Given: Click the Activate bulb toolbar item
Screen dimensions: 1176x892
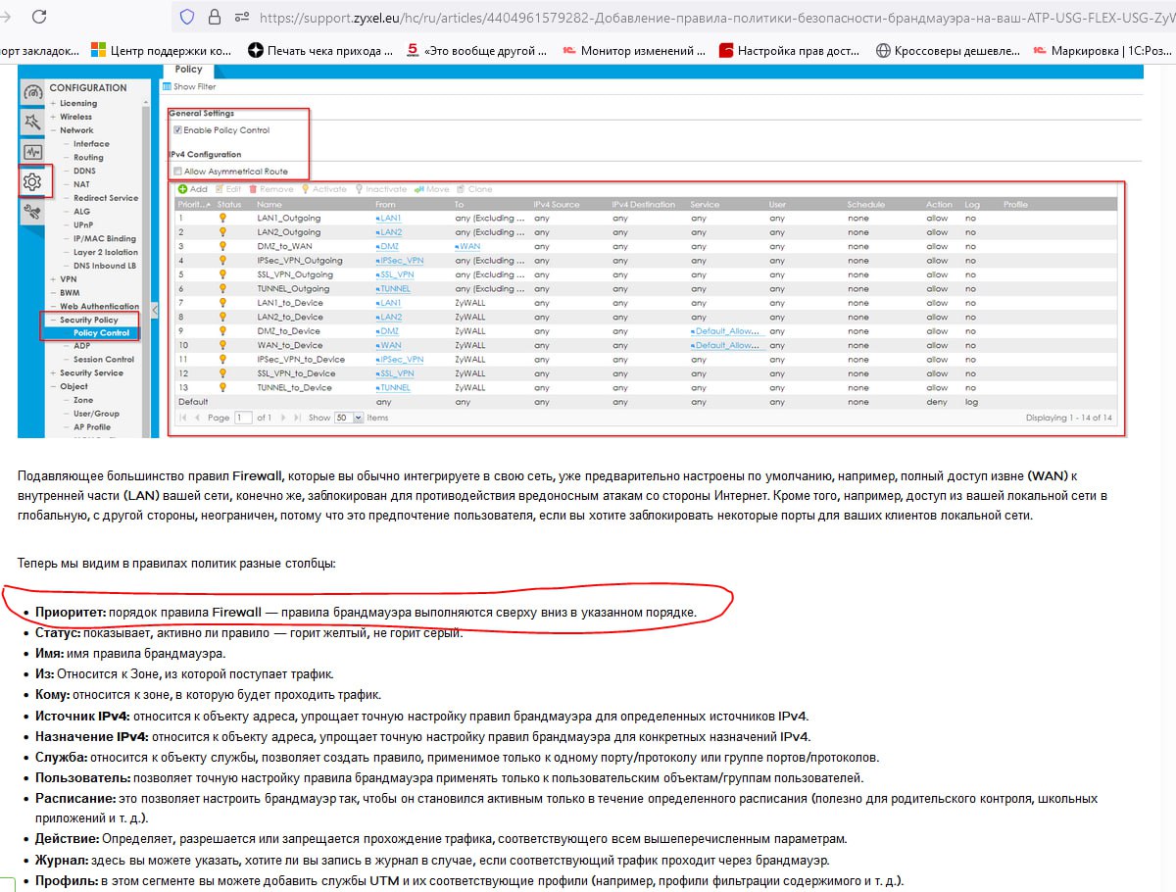Looking at the screenshot, I should [x=324, y=189].
